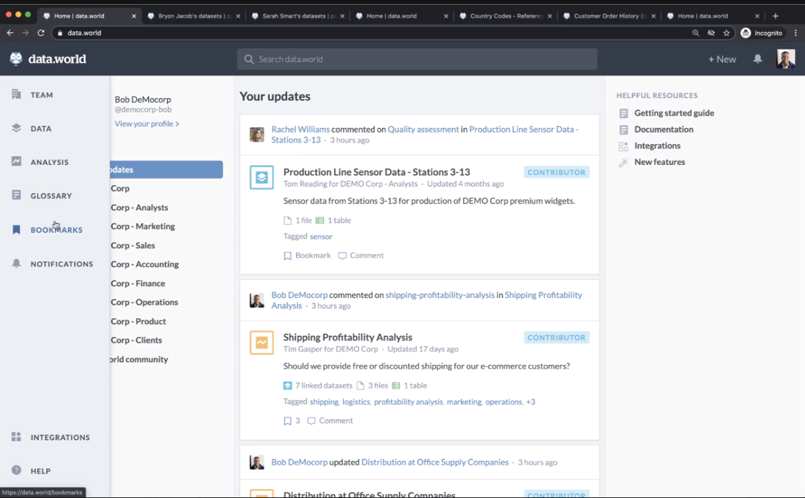This screenshot has height=498, width=805.
Task: Click the browser forward arrow
Action: point(25,33)
